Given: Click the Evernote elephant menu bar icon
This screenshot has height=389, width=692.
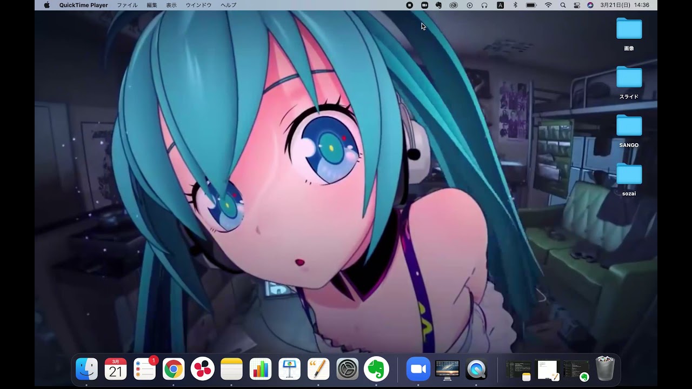Looking at the screenshot, I should click(x=438, y=5).
